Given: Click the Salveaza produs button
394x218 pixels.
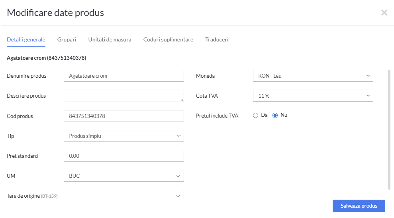Looking at the screenshot, I should tap(359, 206).
